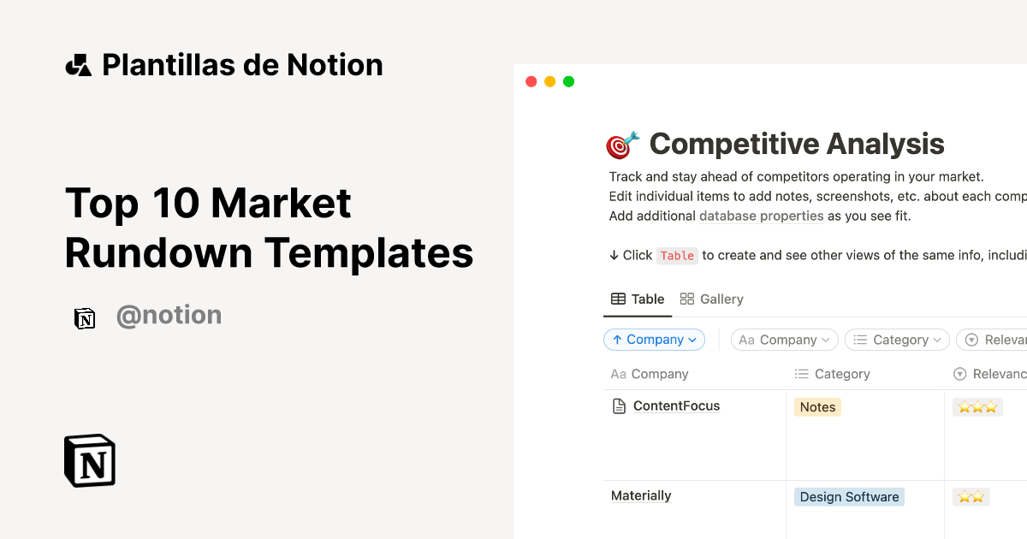
Task: Click the third star rating for ContentFocus
Action: pos(990,406)
